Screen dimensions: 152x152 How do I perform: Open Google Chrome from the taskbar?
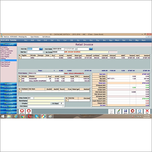pos(23,116)
